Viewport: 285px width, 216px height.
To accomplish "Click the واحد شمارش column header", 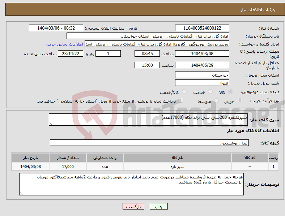I will pyautogui.click(x=105, y=158).
